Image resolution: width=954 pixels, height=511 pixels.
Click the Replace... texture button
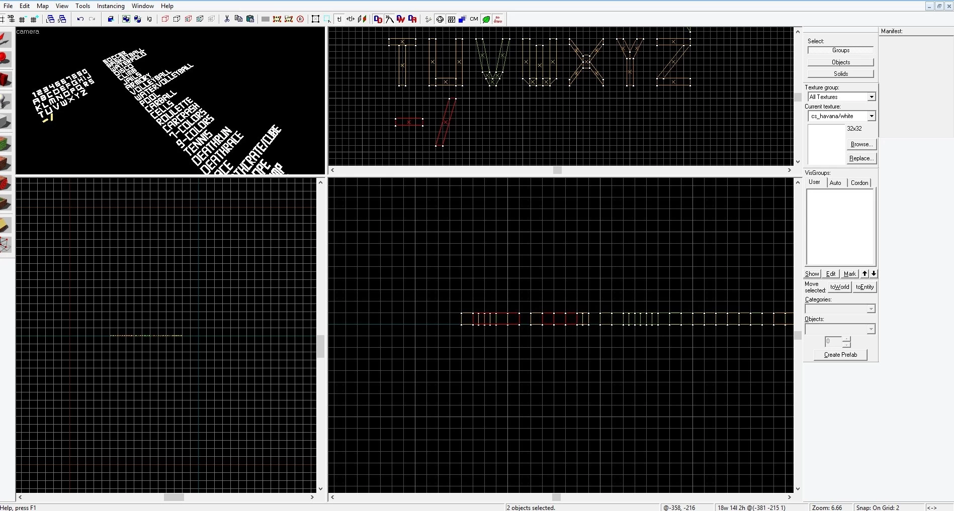[861, 158]
